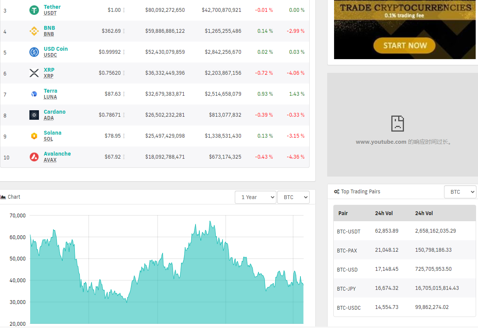Click the AVAX ticker symbol

[50, 160]
